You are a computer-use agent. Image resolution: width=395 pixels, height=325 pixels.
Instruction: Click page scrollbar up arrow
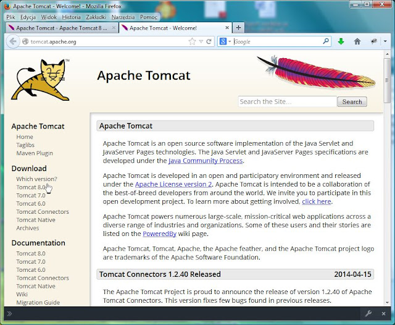[387, 54]
